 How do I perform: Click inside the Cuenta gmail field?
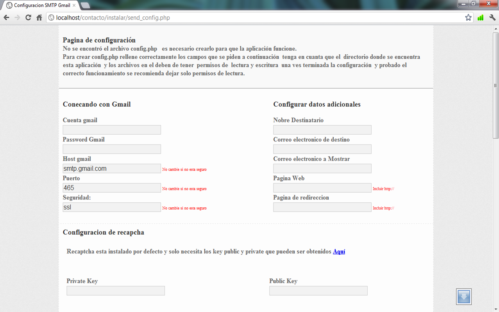click(x=111, y=129)
